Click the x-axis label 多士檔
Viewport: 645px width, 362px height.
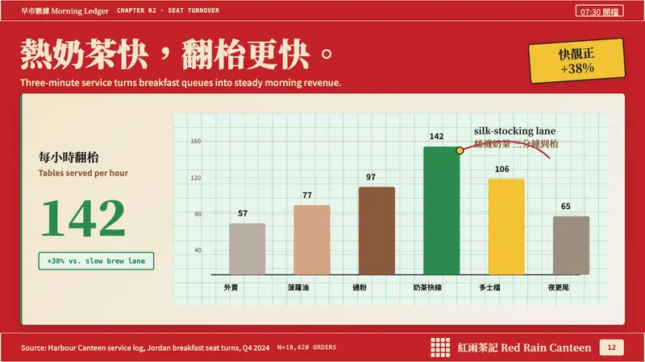point(489,287)
